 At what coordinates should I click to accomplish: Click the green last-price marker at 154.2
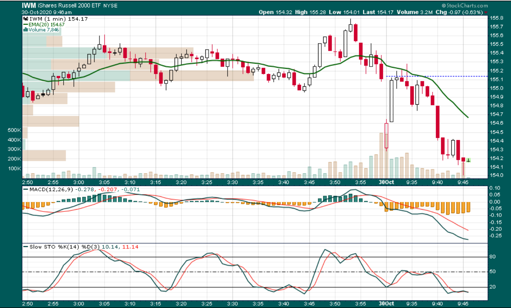click(469, 160)
